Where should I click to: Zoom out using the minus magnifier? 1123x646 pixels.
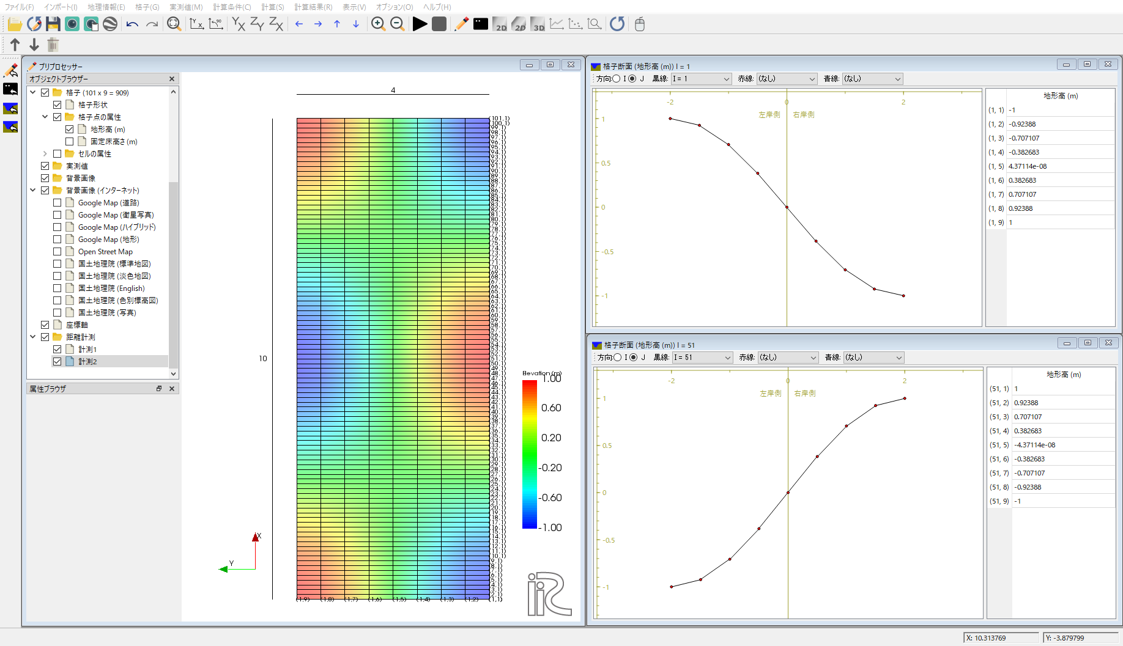point(398,24)
